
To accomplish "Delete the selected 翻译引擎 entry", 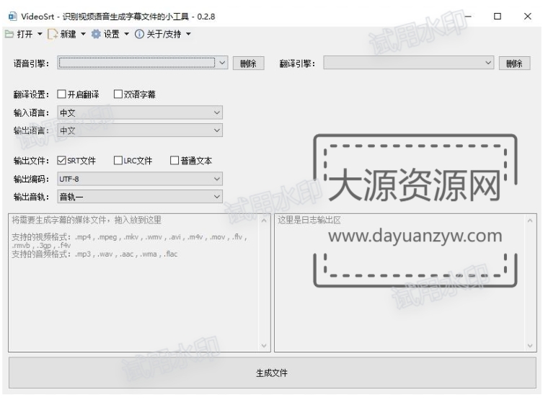I will (514, 63).
